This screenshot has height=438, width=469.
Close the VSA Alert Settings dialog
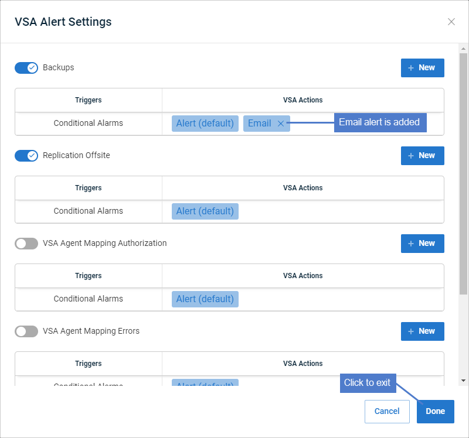click(451, 22)
